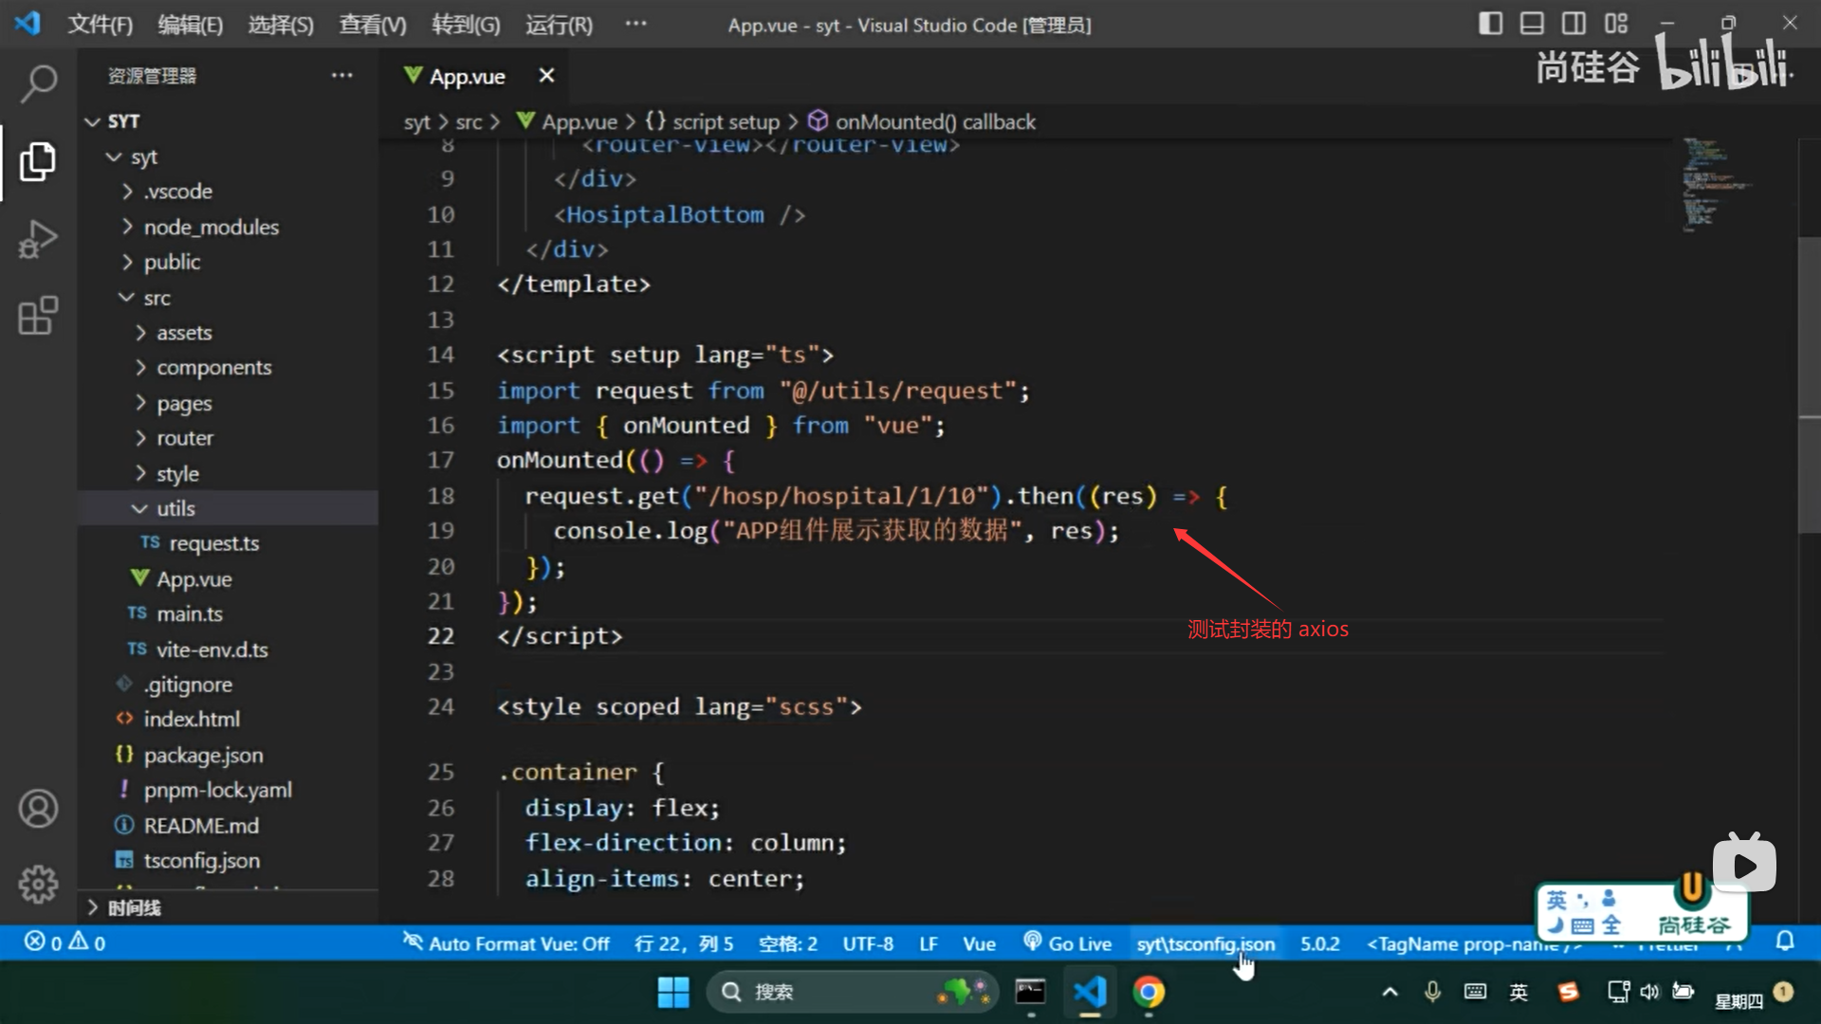The height and width of the screenshot is (1024, 1821).
Task: Click Go Live in status bar
Action: 1067,943
